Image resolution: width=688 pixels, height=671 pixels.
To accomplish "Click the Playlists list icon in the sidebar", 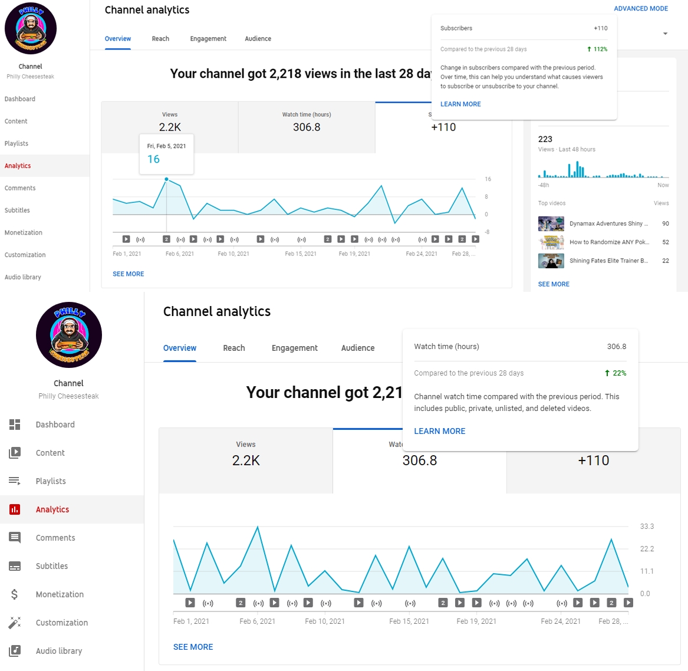I will click(x=15, y=481).
